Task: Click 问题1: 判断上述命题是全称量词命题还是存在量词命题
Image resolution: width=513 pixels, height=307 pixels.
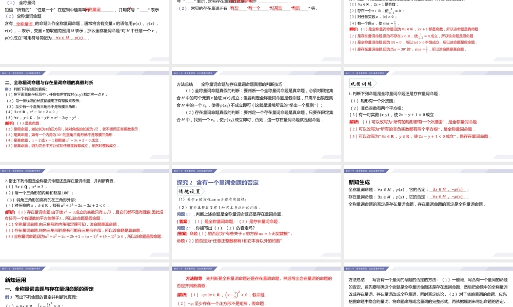Action: tap(230, 214)
